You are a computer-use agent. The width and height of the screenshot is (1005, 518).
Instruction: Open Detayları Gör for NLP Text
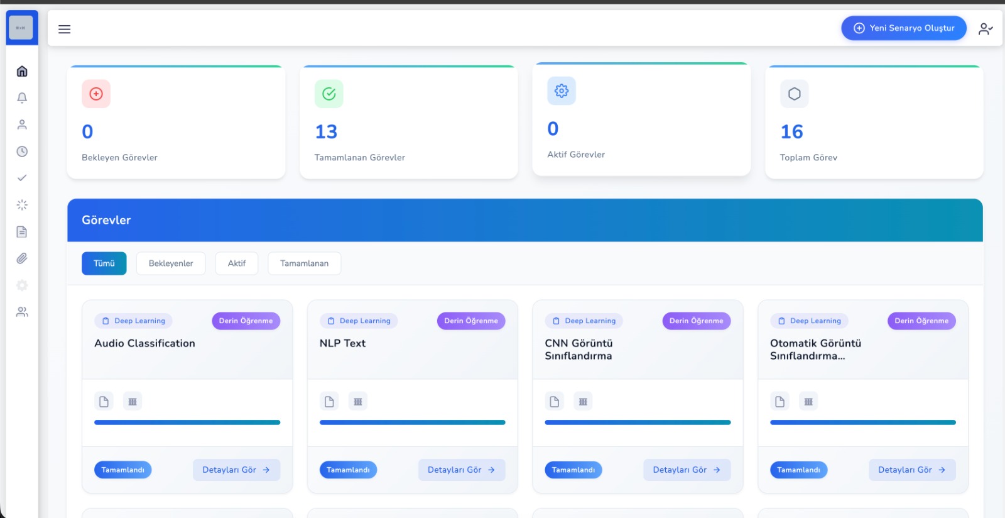[462, 470]
